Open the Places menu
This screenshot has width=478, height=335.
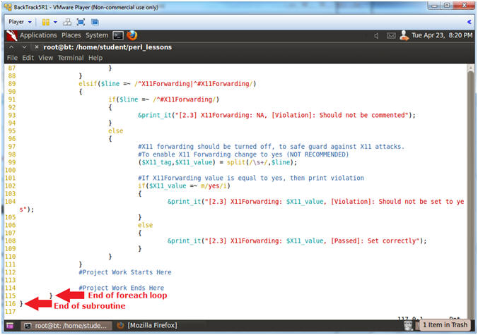(71, 35)
